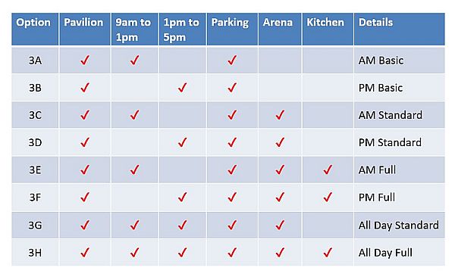The width and height of the screenshot is (455, 280).
Task: Click the Kitchen column header
Action: (328, 29)
